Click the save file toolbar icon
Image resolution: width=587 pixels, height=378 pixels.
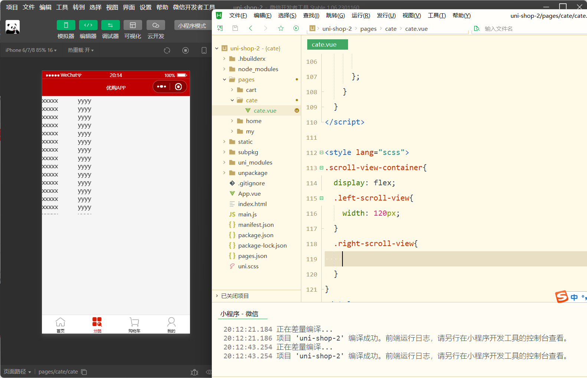[235, 28]
